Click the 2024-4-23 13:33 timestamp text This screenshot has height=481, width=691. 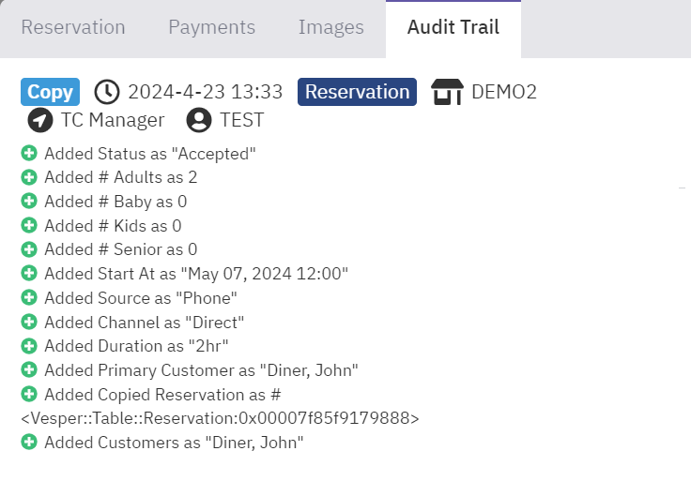tap(205, 92)
